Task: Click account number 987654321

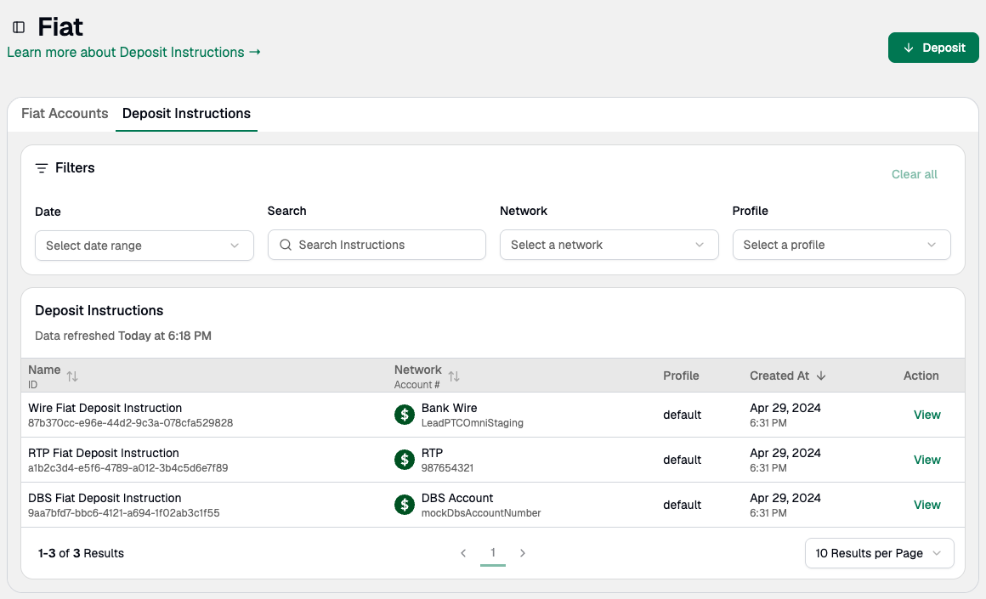Action: (447, 468)
